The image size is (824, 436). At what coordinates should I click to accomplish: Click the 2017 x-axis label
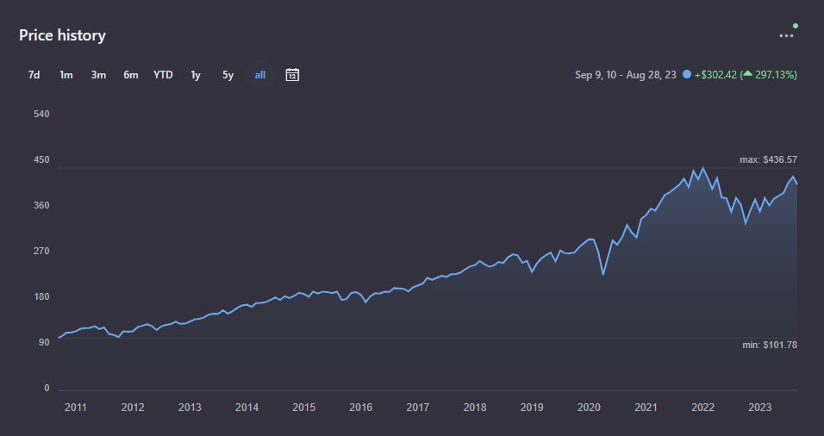point(418,408)
